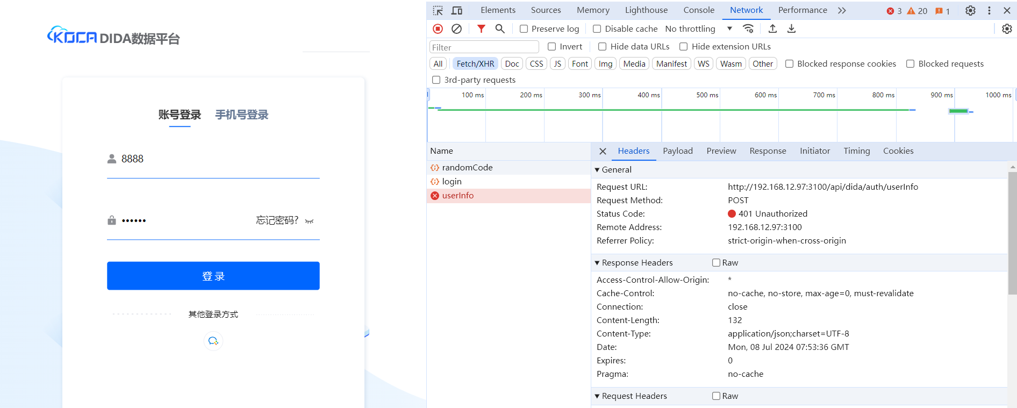Open the Payload tab of the request
The width and height of the screenshot is (1017, 408).
point(677,151)
